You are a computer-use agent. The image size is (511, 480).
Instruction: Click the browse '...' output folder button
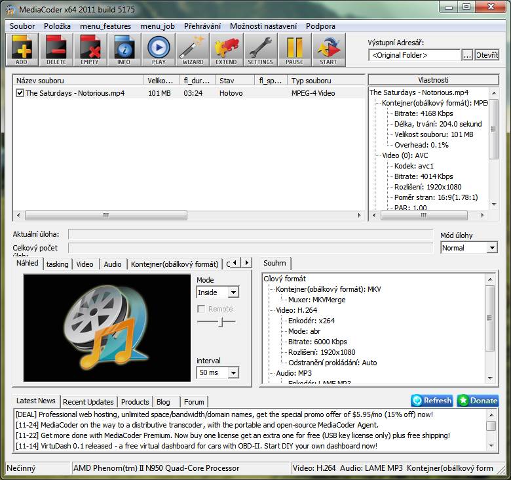[x=467, y=55]
